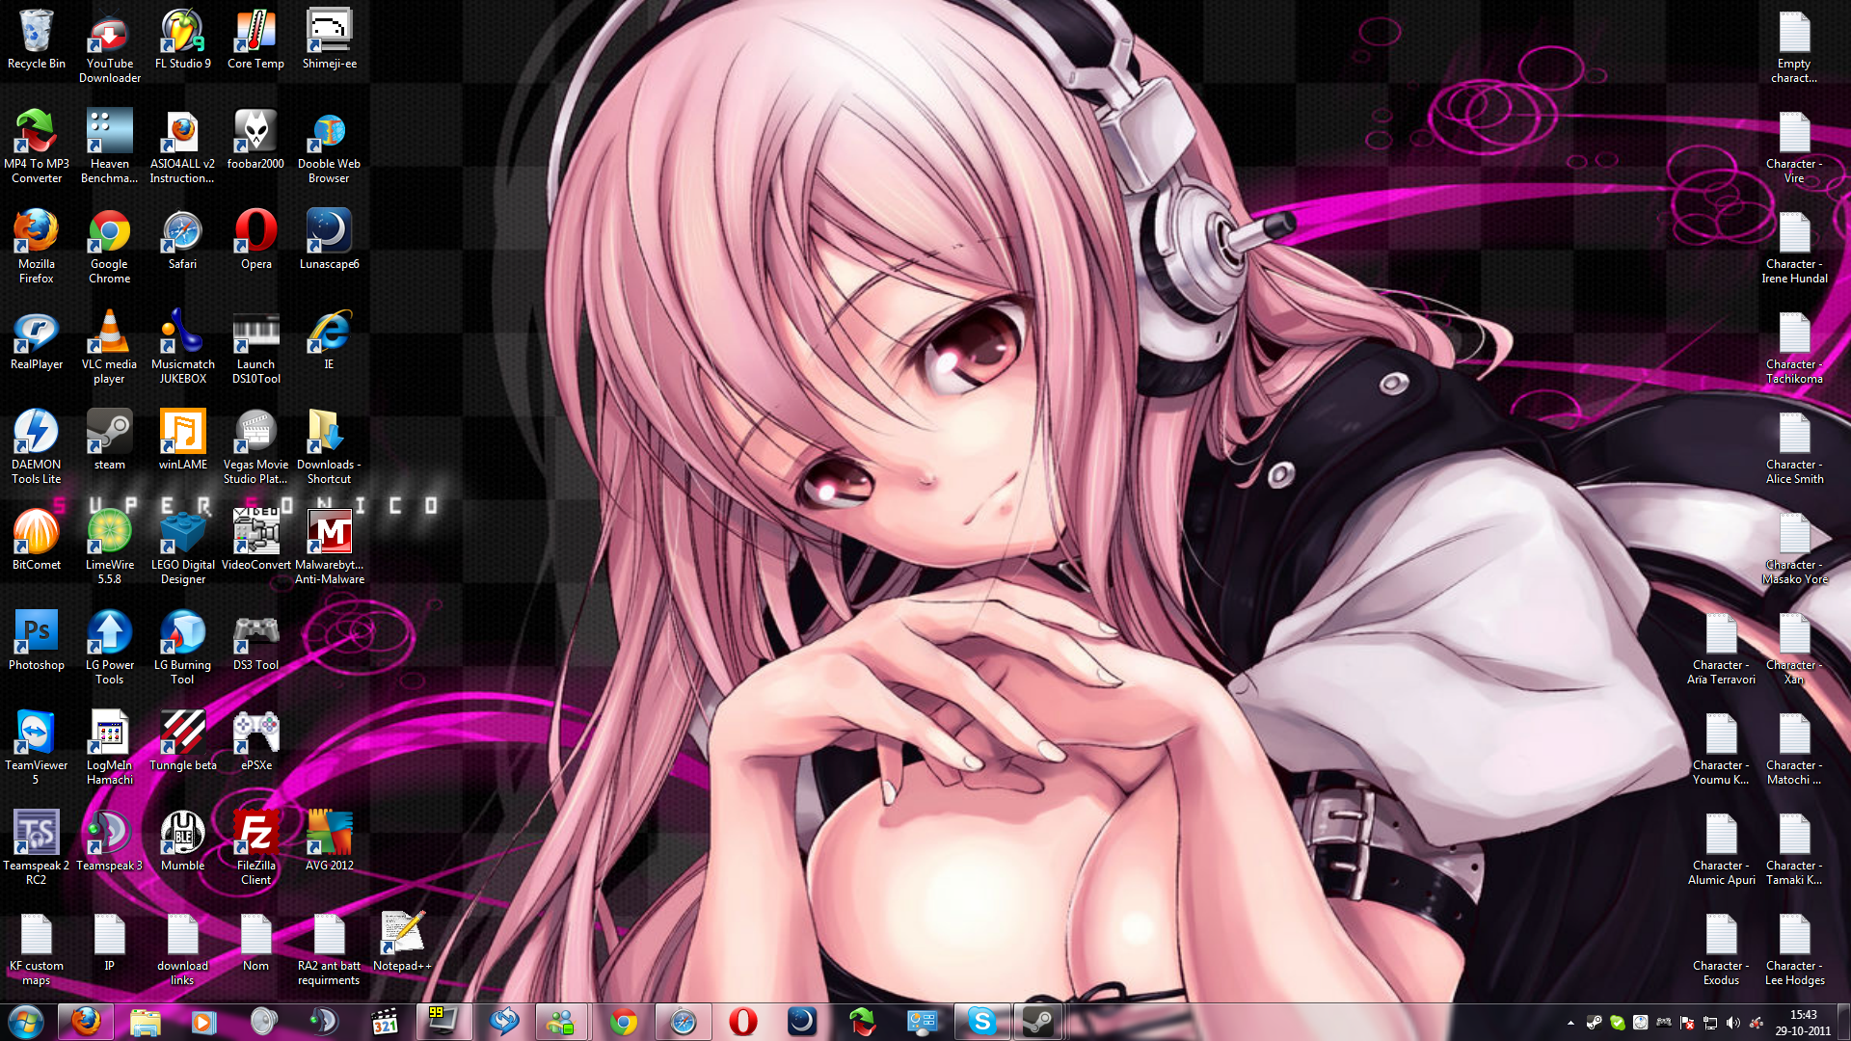Select 'Character - Irene Hundal' file

[x=1794, y=247]
